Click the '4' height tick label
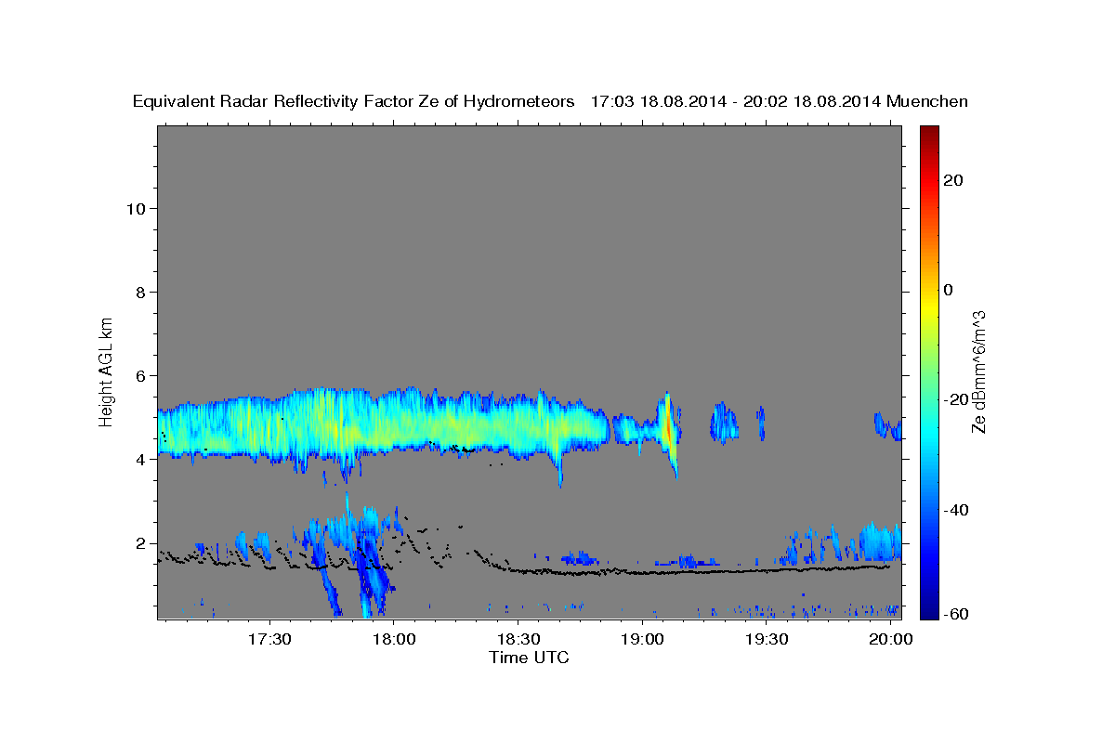This screenshot has height=743, width=1115. click(140, 460)
